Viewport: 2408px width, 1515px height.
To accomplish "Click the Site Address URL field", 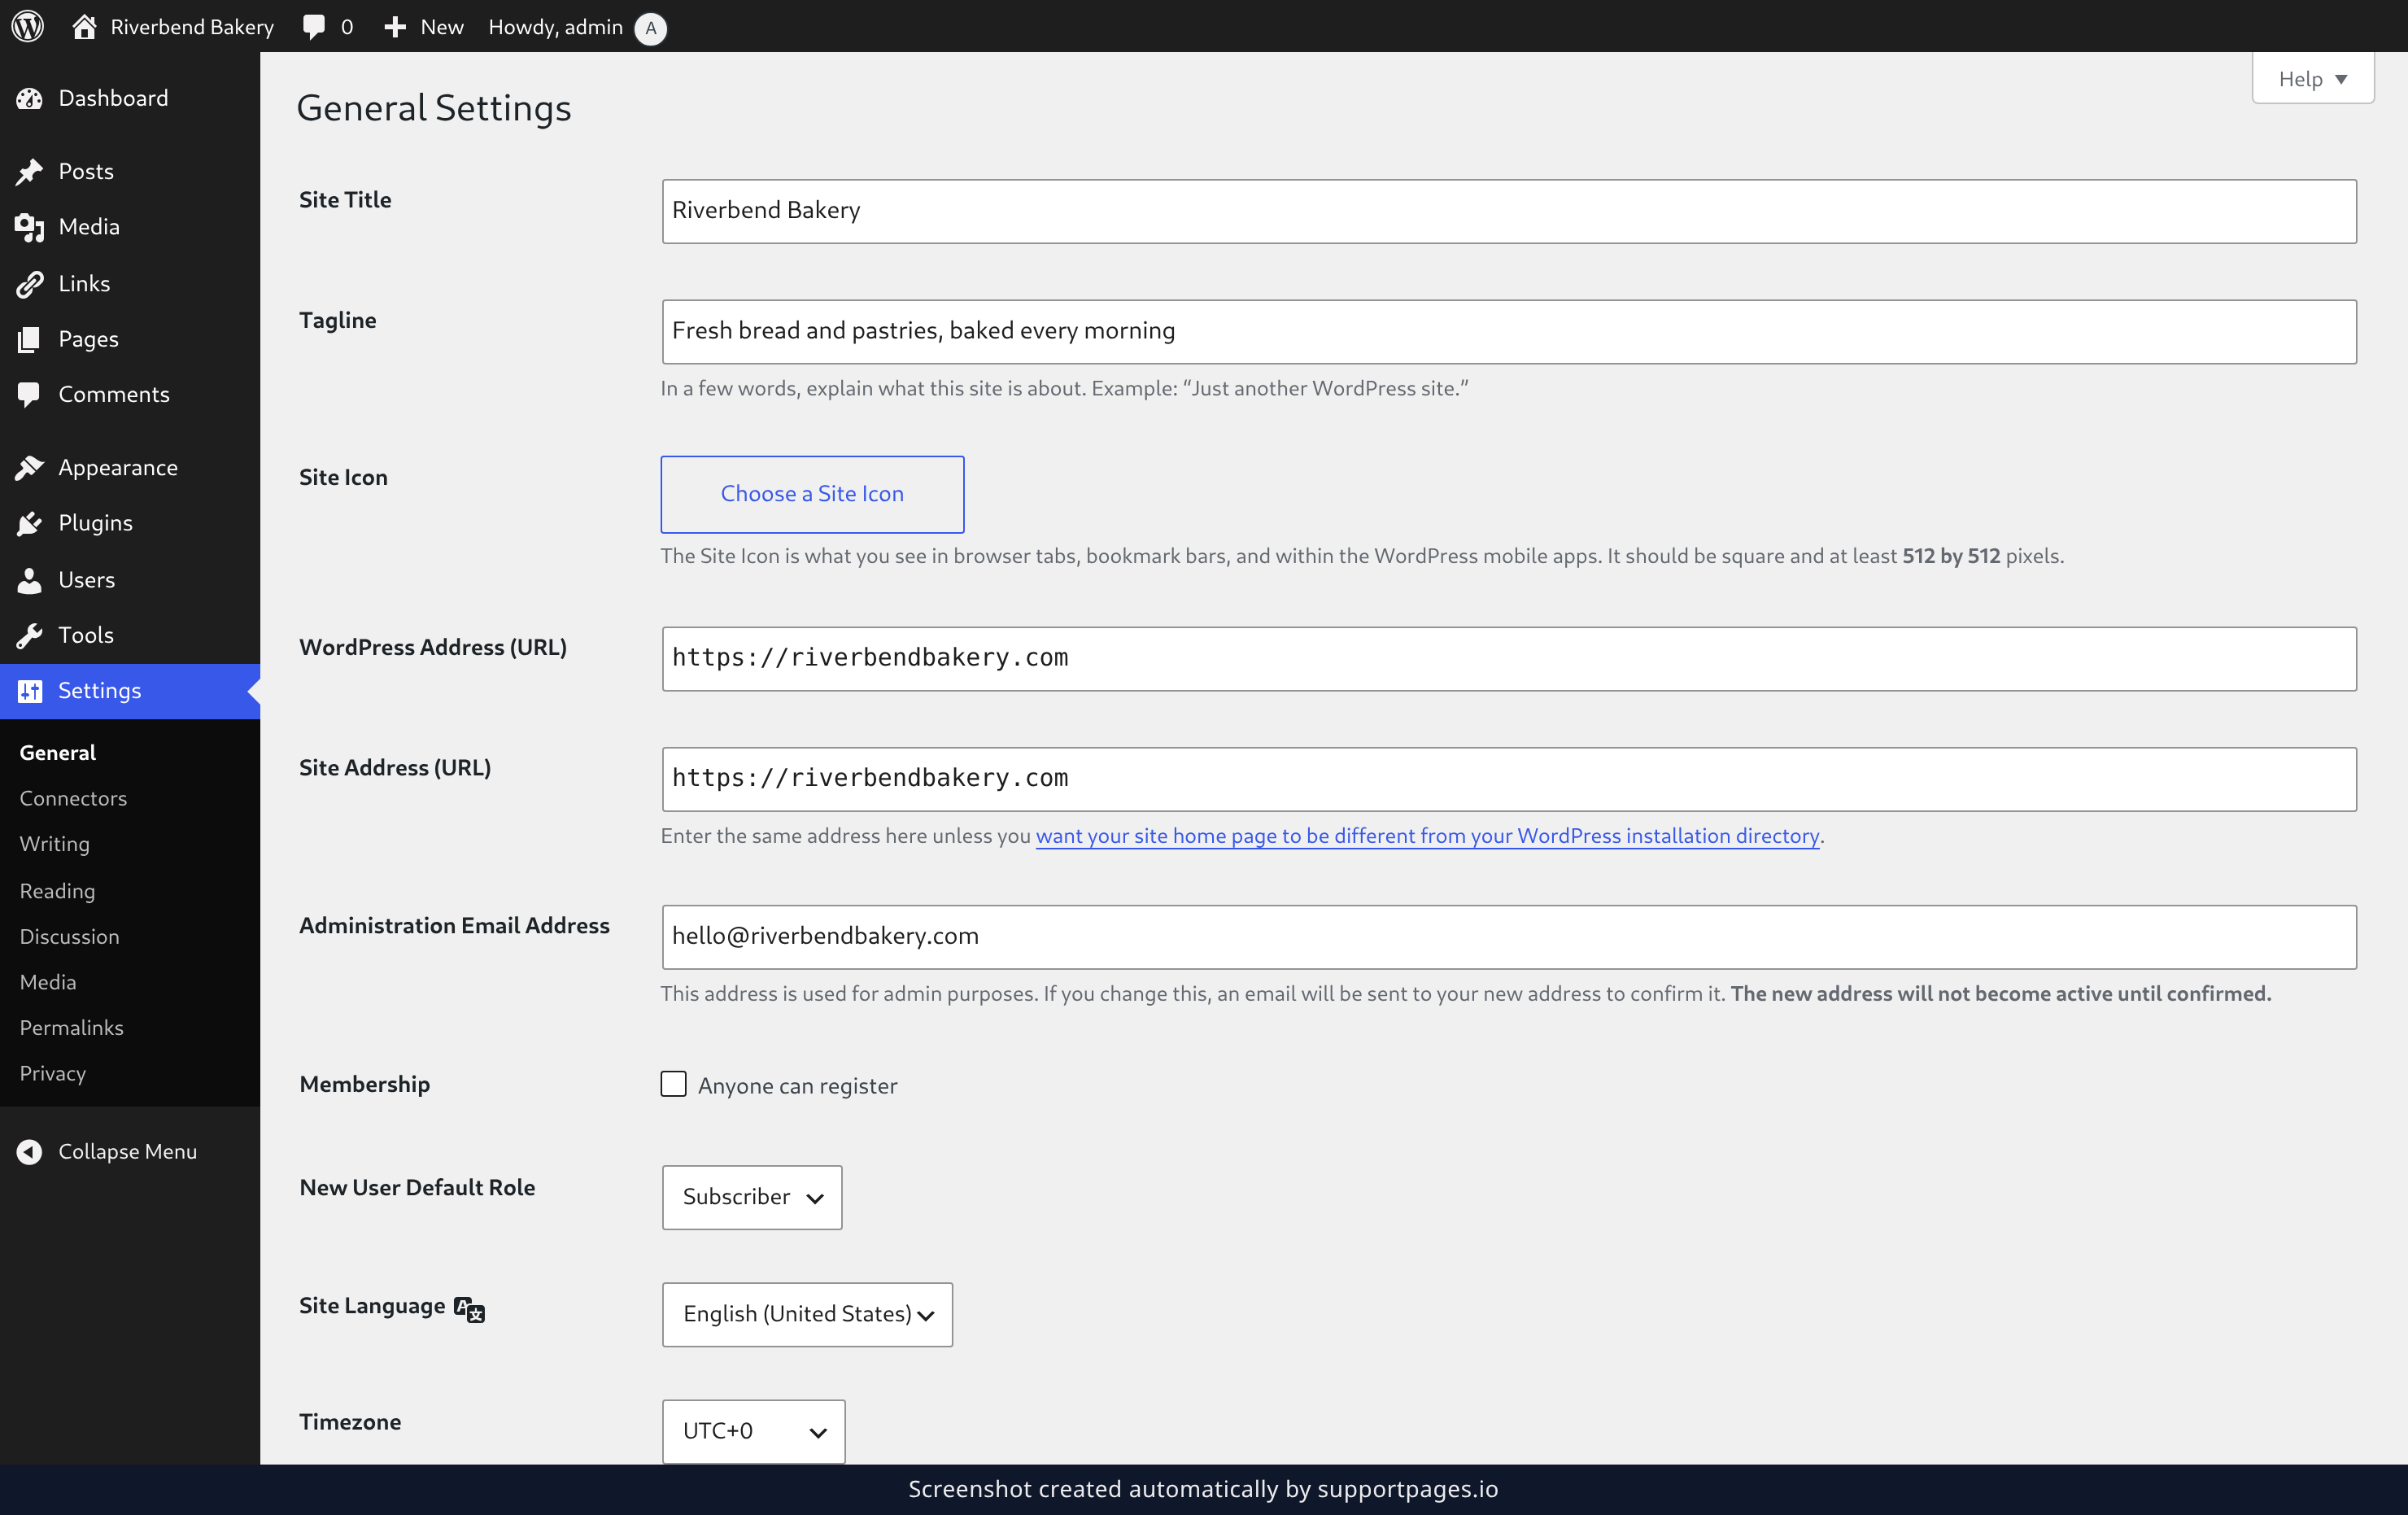I will [1509, 779].
